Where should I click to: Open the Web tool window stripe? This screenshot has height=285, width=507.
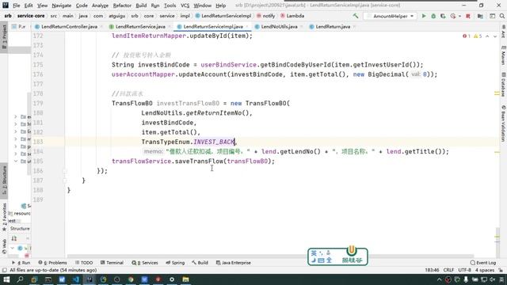coord(4,247)
